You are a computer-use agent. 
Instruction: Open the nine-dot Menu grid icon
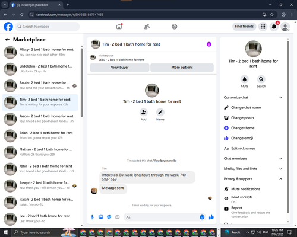pos(263,27)
